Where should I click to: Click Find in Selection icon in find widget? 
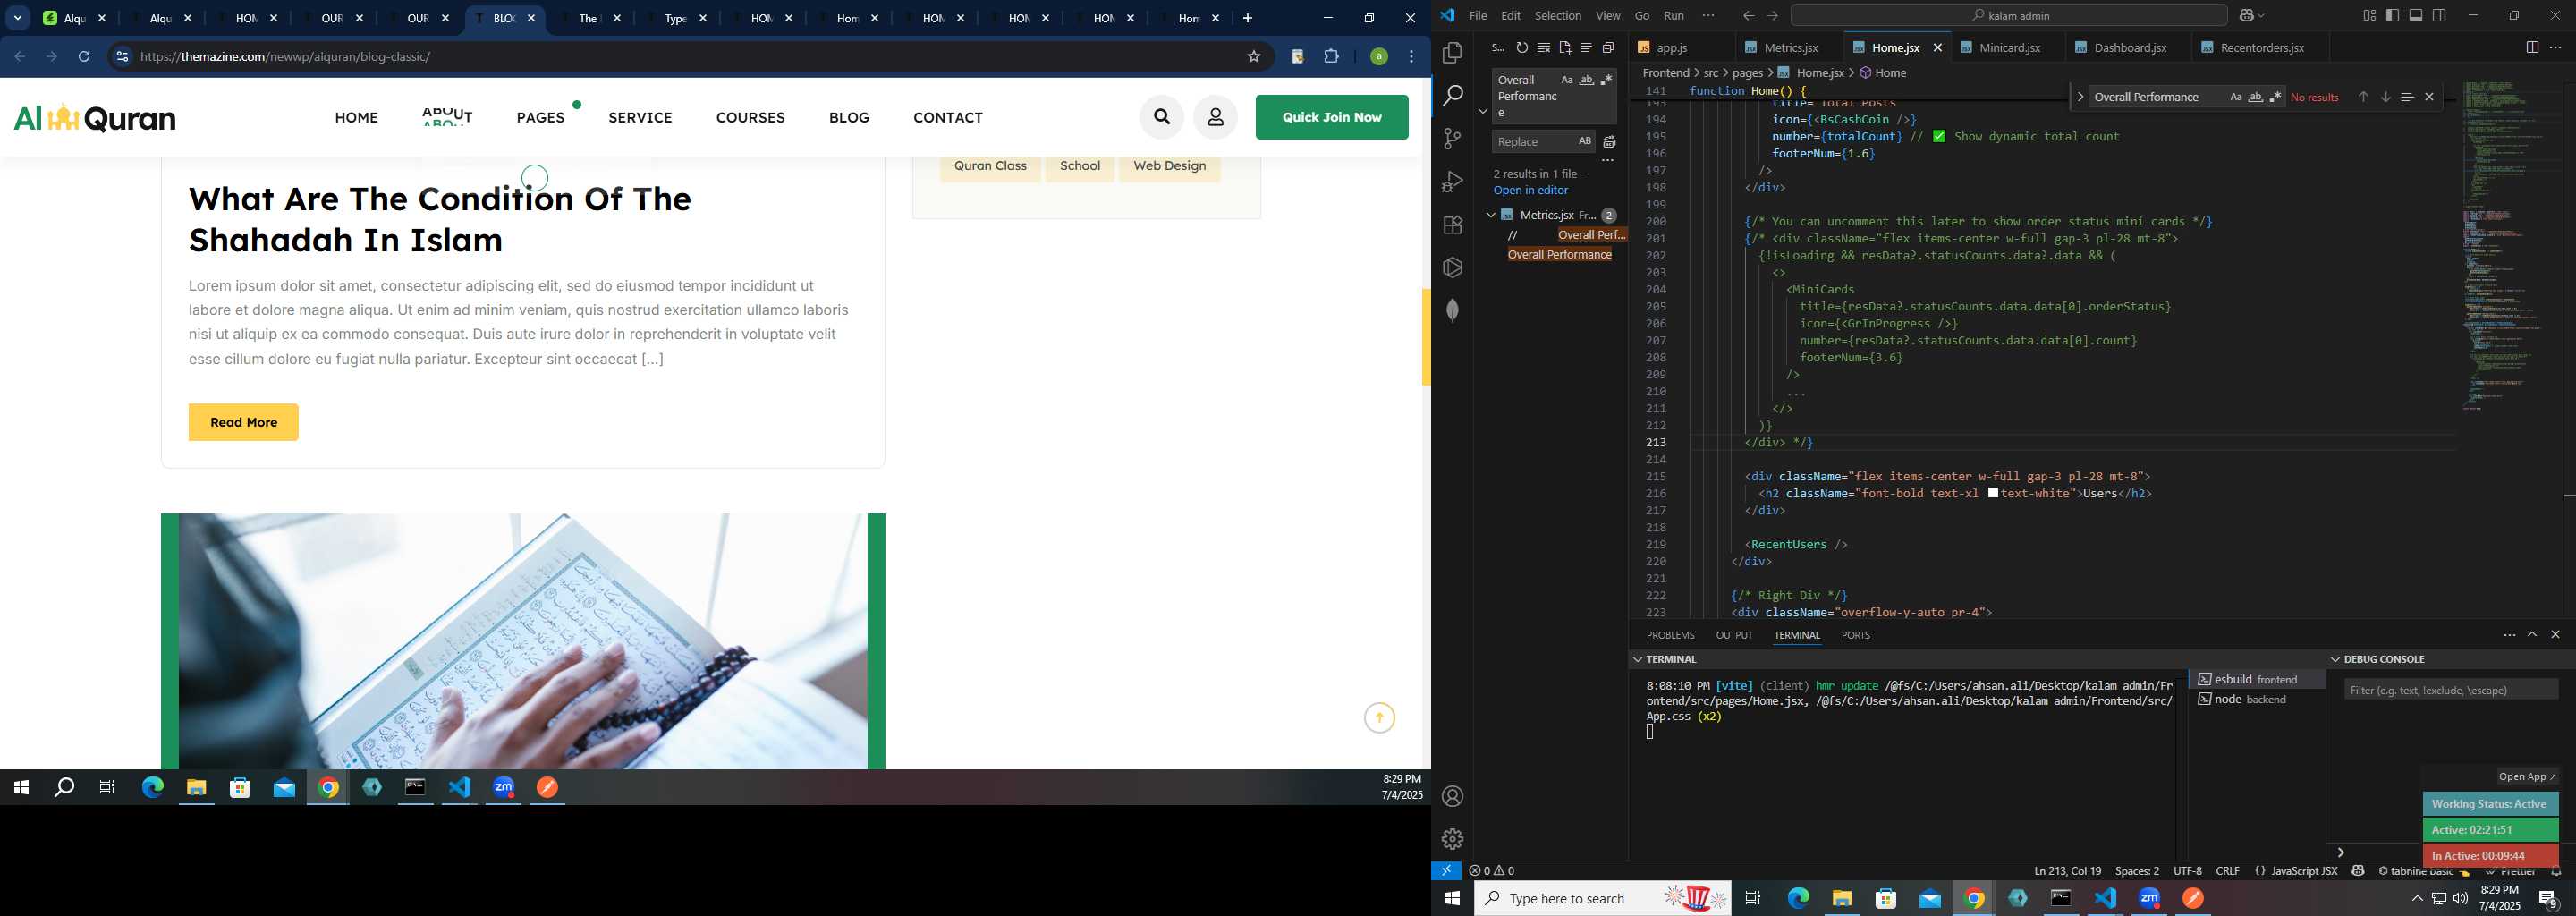(x=2407, y=97)
